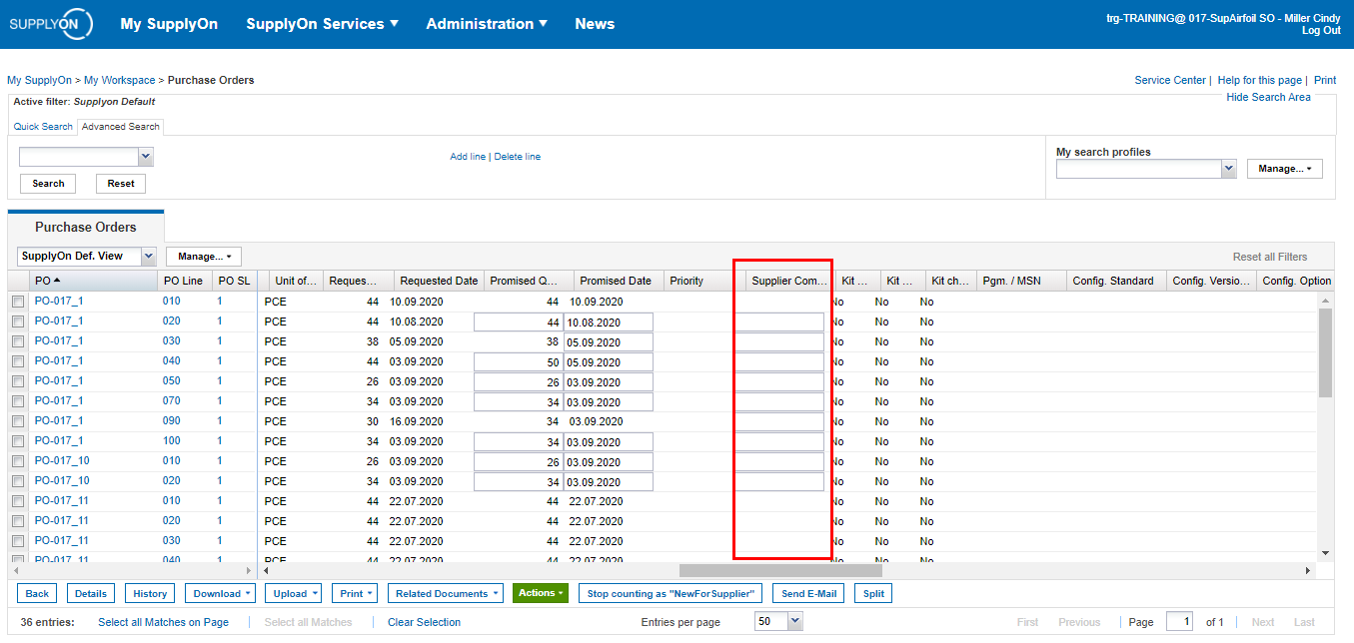Open view Manage menu
The width and height of the screenshot is (1354, 643).
coord(204,257)
